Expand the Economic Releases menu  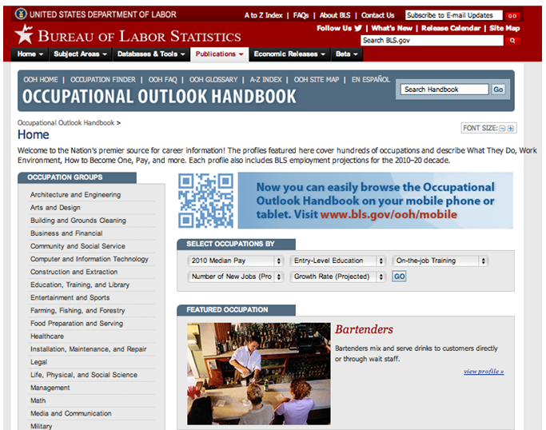coord(289,54)
